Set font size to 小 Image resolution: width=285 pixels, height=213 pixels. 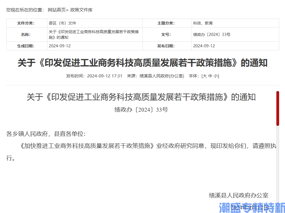[x=216, y=76]
